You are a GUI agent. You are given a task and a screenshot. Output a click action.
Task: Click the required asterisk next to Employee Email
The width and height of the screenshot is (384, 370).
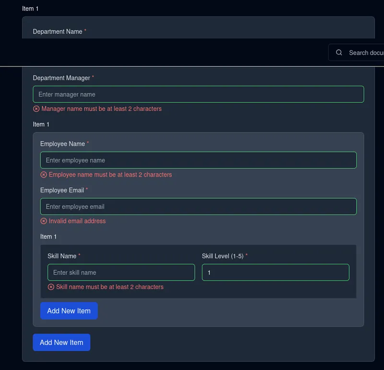click(86, 188)
